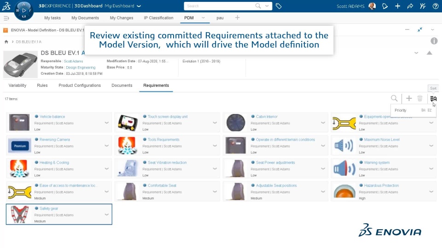Click Comfortable Seat thumbnail image

point(127,192)
